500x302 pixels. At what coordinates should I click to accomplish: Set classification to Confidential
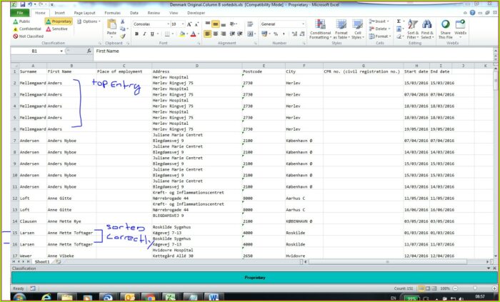(x=27, y=29)
